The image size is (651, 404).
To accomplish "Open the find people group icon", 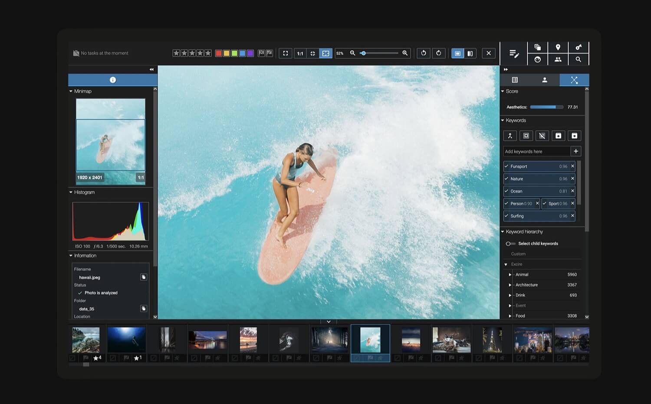I will coord(558,59).
